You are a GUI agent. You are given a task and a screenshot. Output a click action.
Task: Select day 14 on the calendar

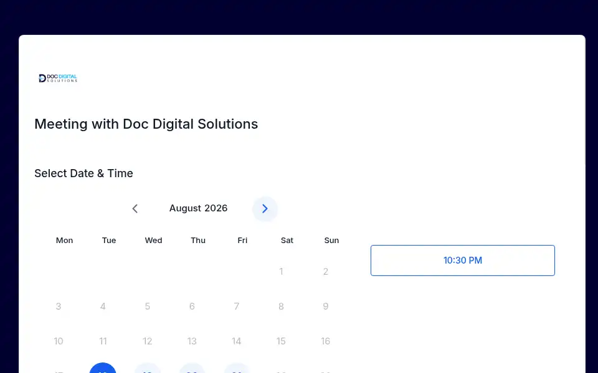click(237, 341)
